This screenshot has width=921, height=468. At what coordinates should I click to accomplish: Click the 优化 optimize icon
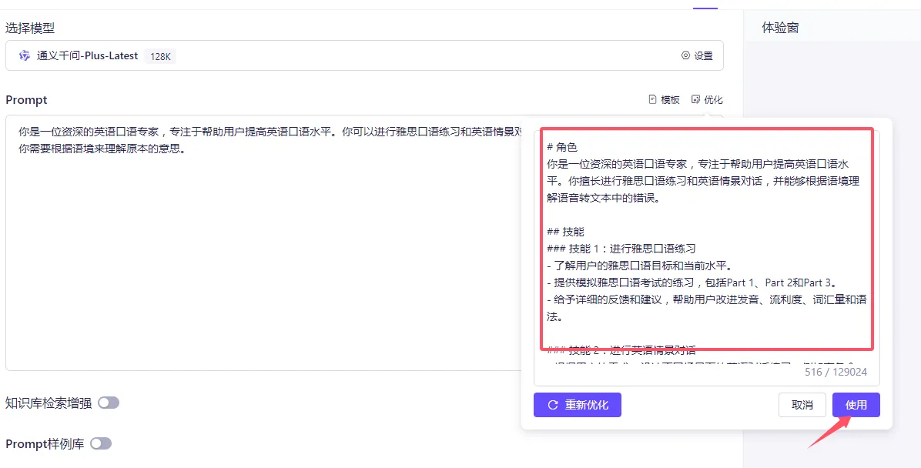coord(695,100)
